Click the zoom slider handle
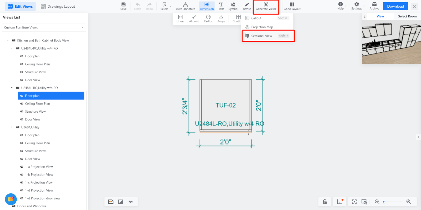This screenshot has height=210, width=421. click(x=384, y=202)
